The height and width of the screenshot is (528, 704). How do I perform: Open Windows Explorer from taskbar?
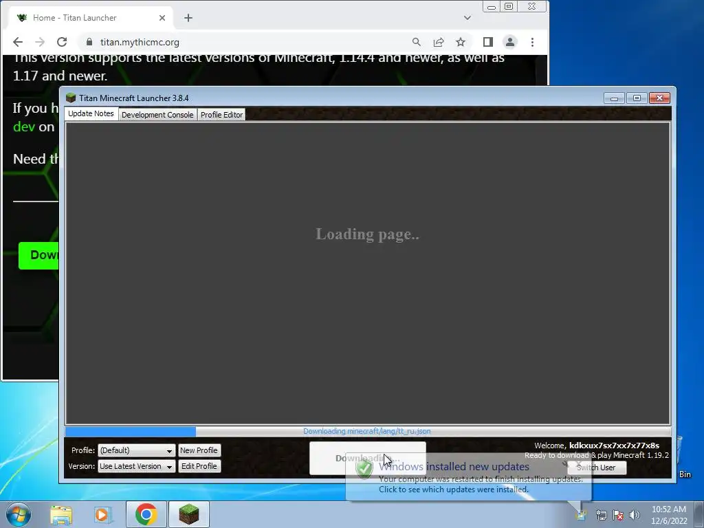click(x=61, y=514)
